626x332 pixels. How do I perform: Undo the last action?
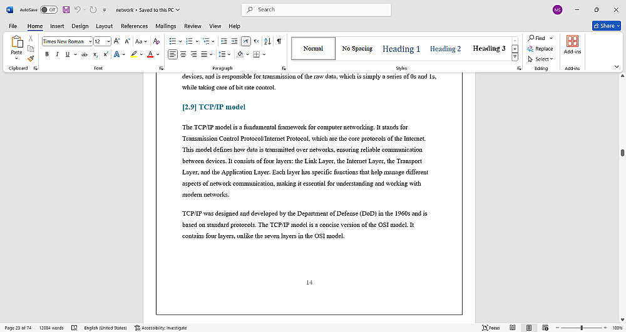pos(78,9)
